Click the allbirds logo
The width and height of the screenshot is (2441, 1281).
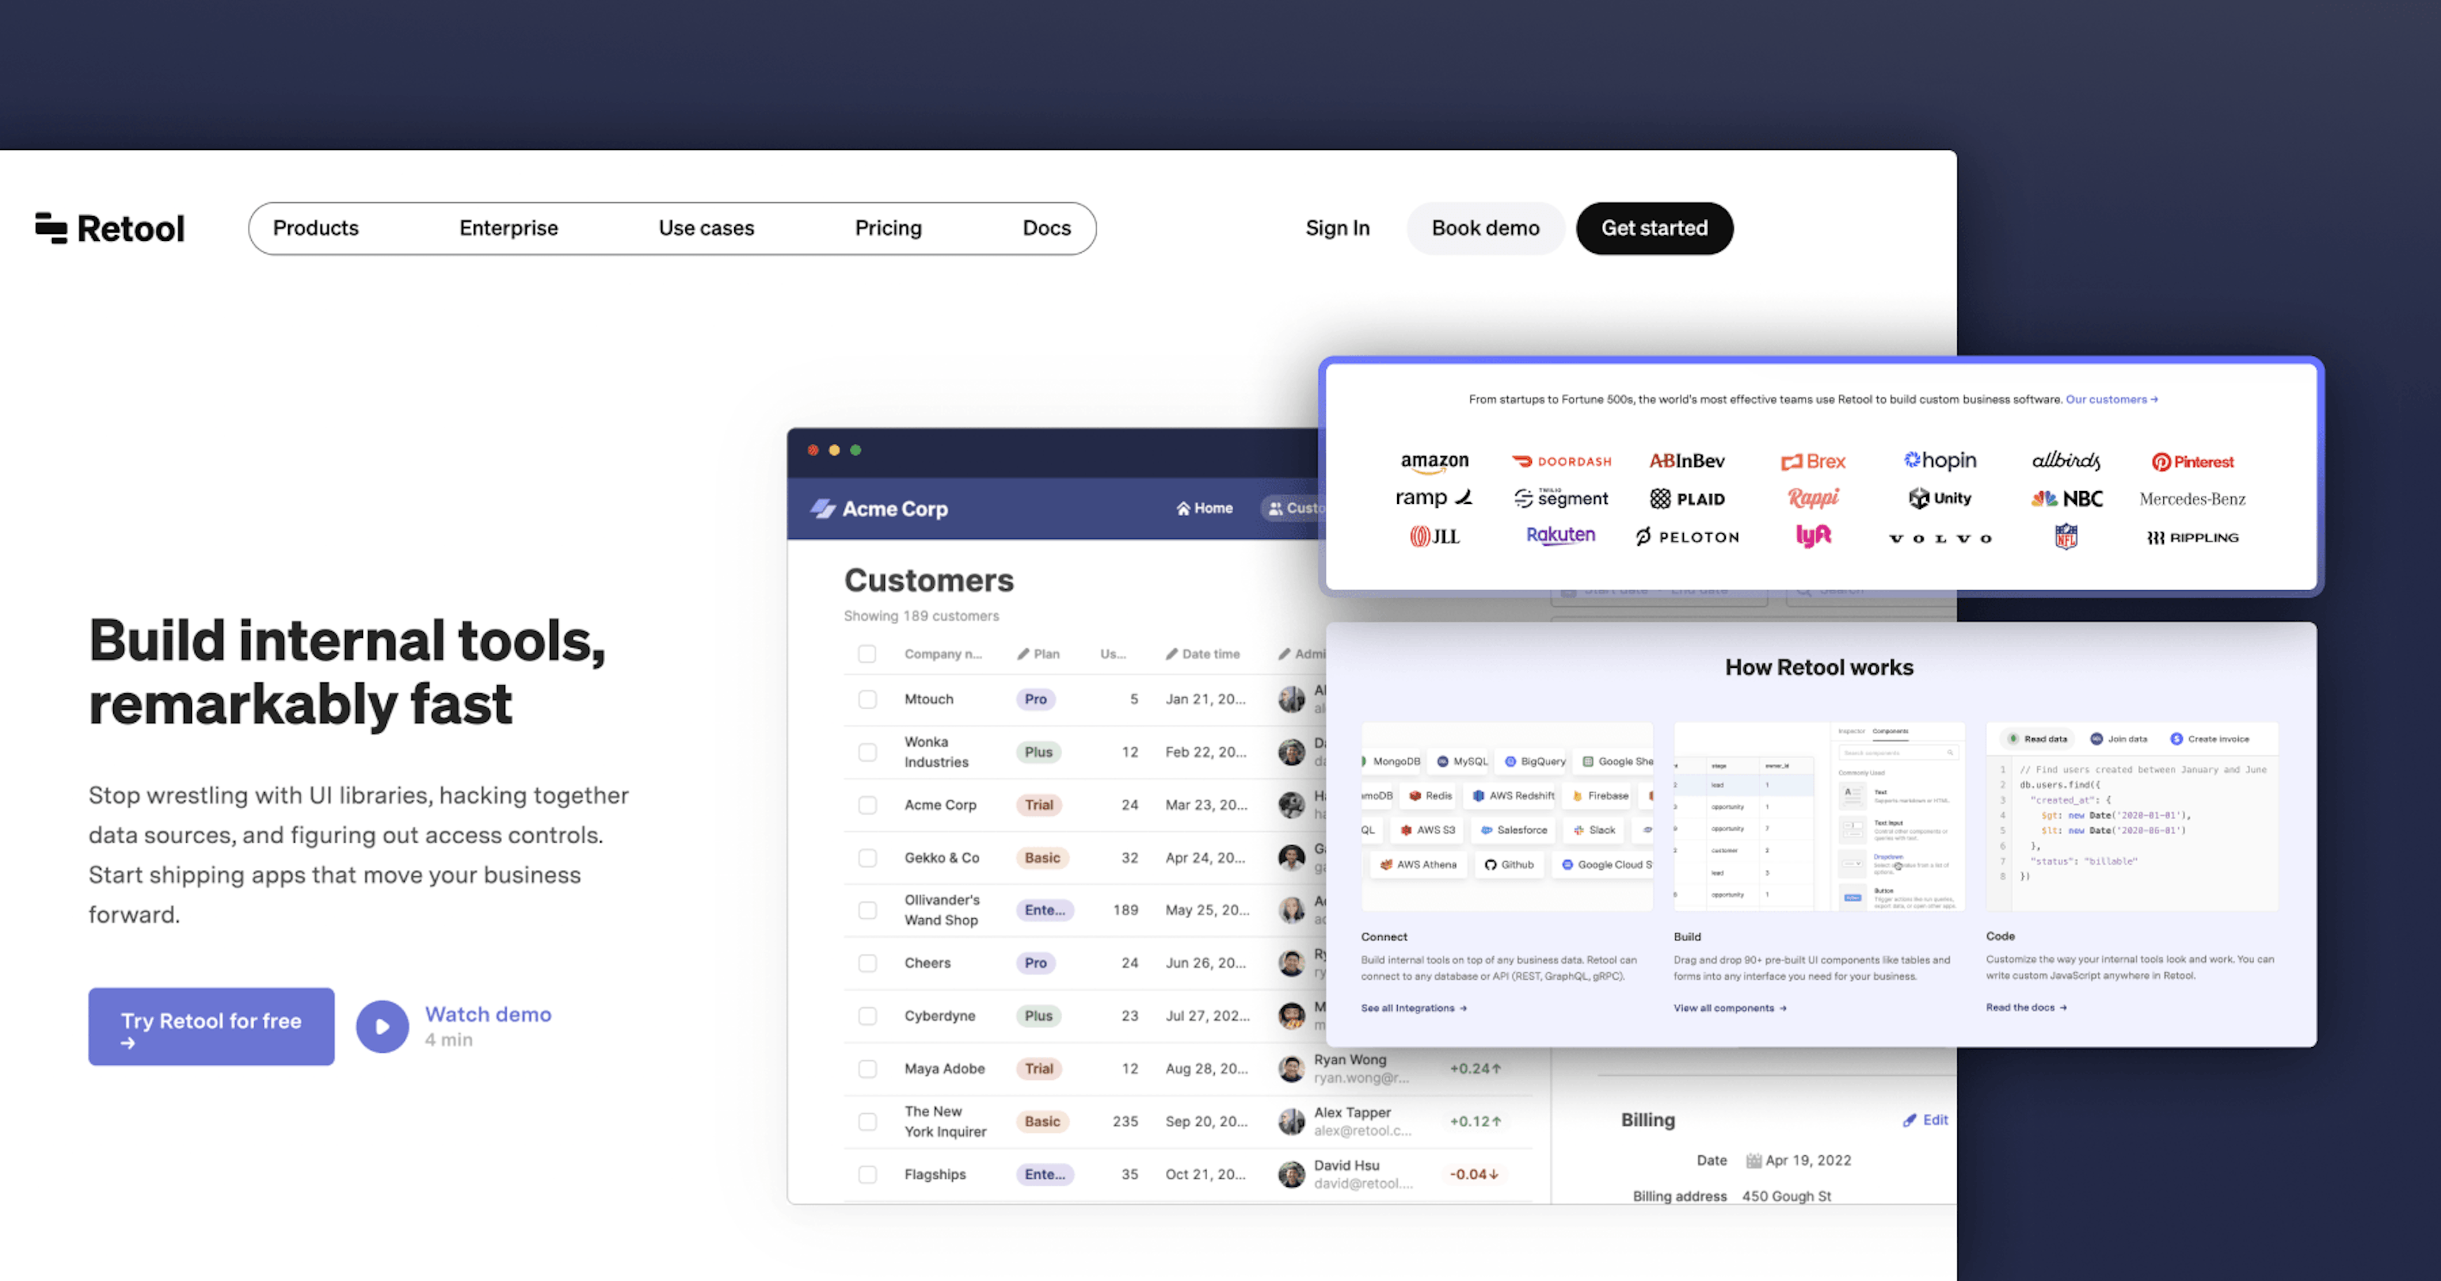(x=2066, y=461)
